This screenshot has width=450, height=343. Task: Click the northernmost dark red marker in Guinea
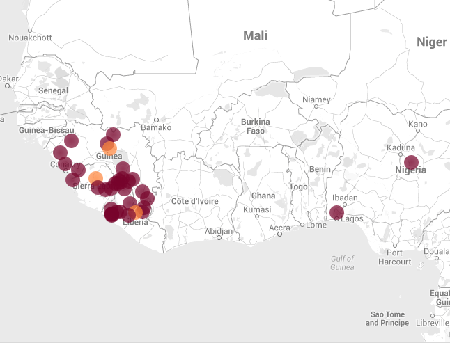[113, 134]
